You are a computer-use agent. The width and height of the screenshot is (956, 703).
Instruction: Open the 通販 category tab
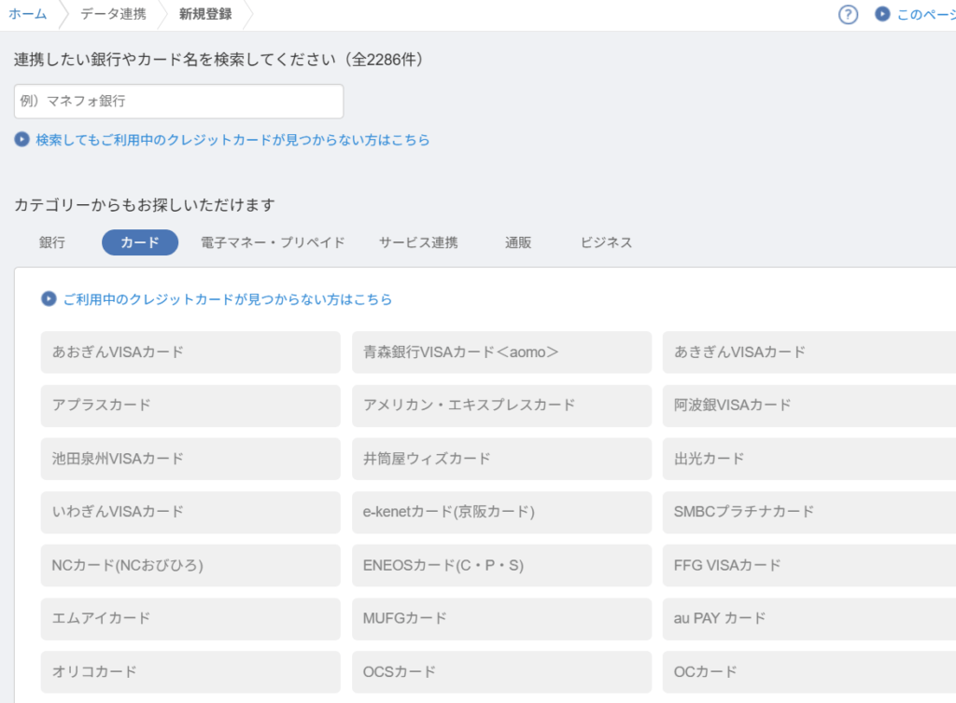(x=518, y=242)
